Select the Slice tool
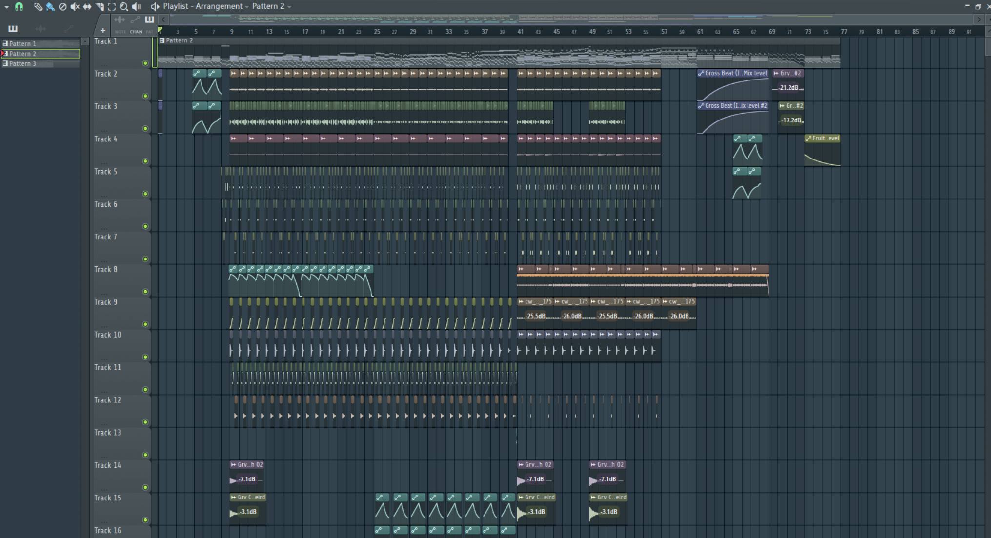Image resolution: width=991 pixels, height=538 pixels. [100, 6]
